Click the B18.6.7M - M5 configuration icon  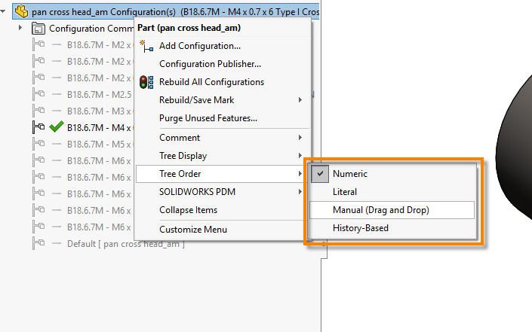point(38,144)
